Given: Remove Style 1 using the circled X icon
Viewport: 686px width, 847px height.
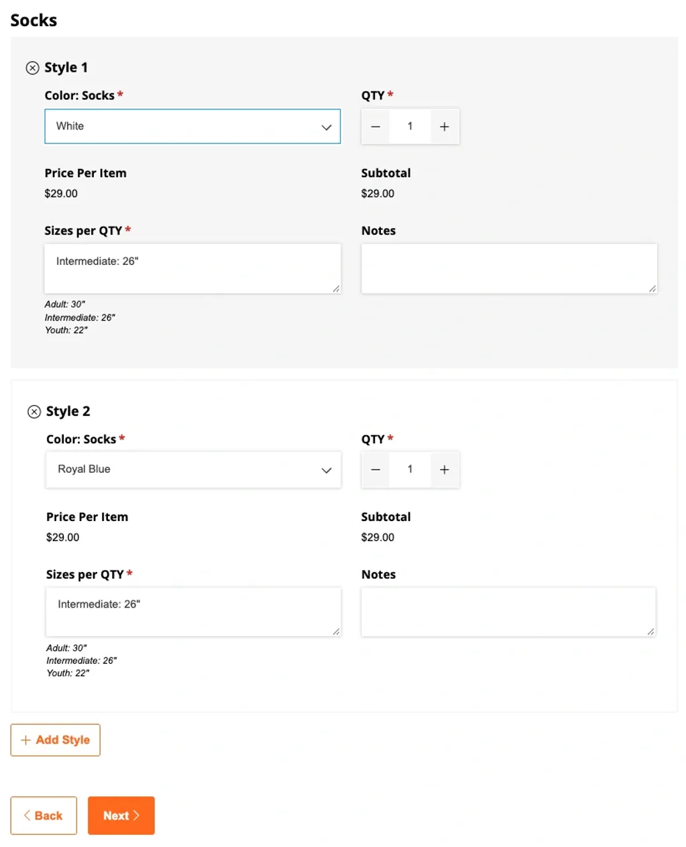Looking at the screenshot, I should click(32, 68).
